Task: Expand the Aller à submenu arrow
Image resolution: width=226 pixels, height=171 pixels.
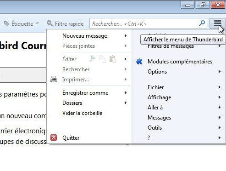Action: click(x=220, y=108)
